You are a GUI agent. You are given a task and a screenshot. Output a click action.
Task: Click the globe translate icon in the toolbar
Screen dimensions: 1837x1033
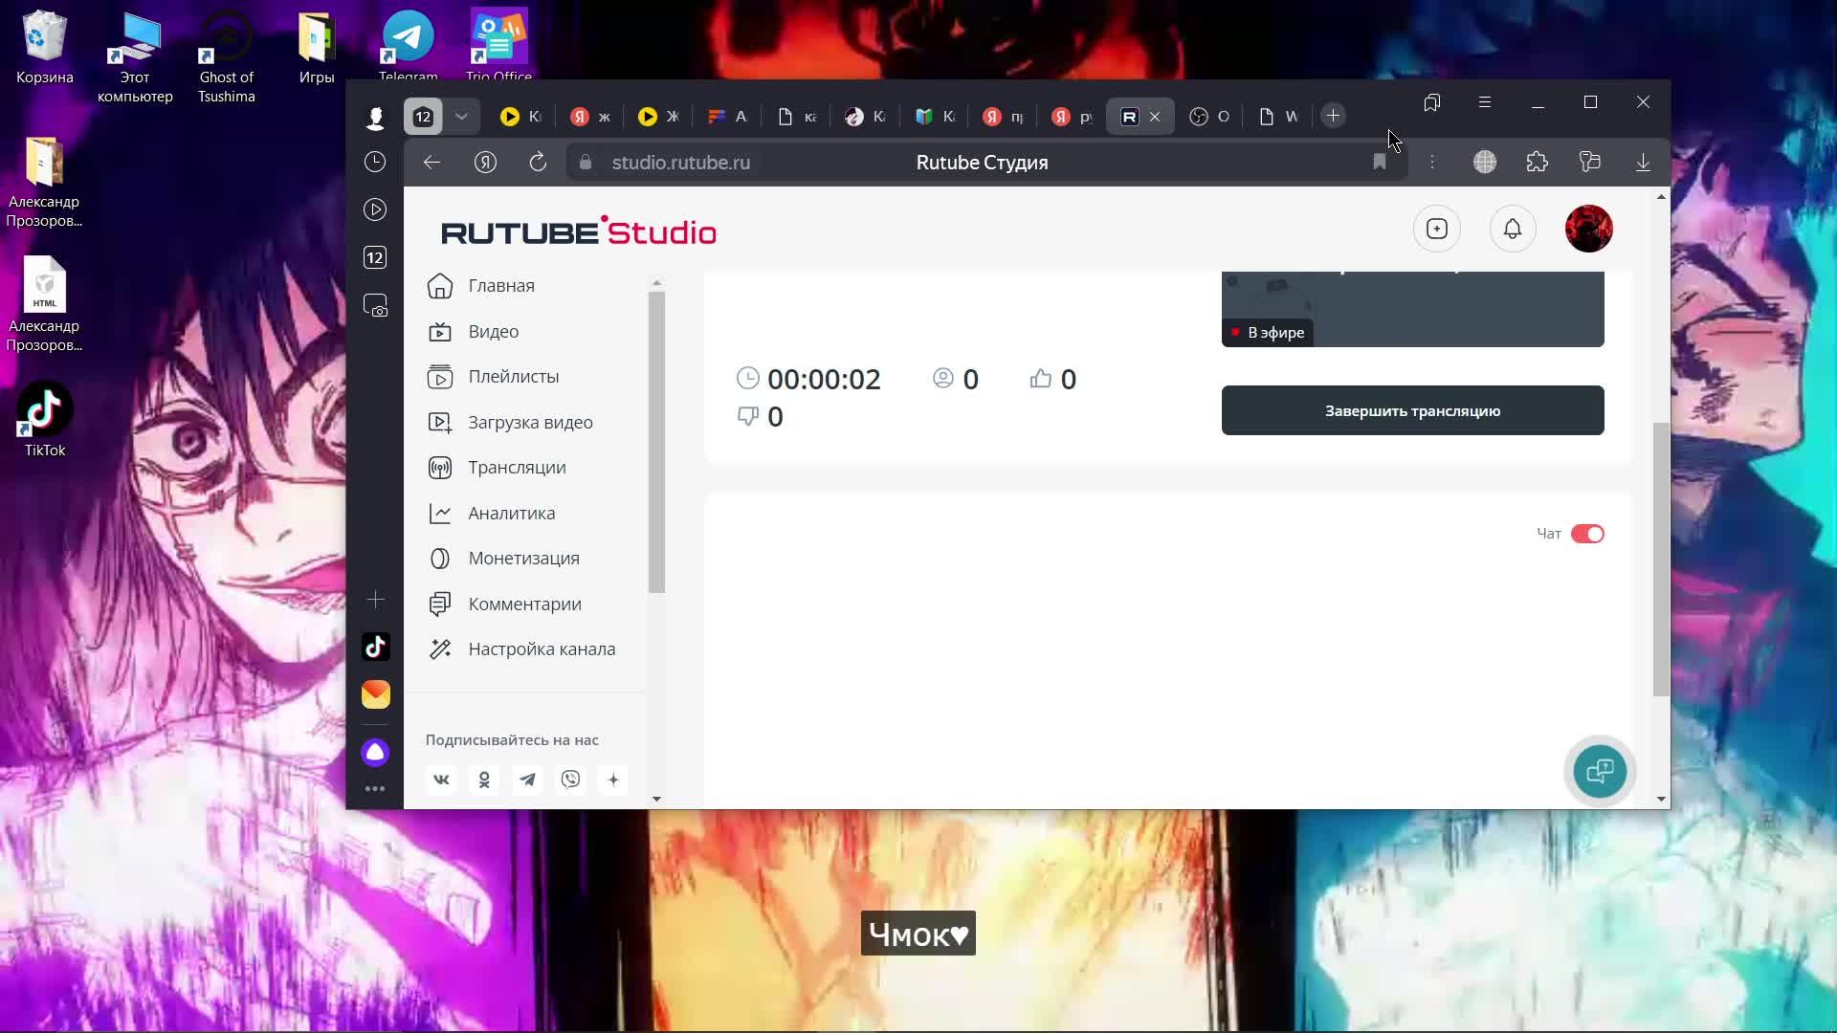[x=1484, y=163]
